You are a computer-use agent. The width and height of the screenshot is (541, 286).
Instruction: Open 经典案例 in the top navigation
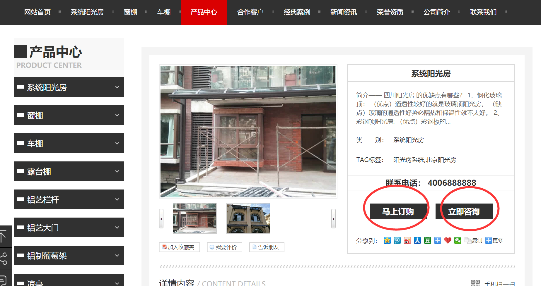(297, 12)
